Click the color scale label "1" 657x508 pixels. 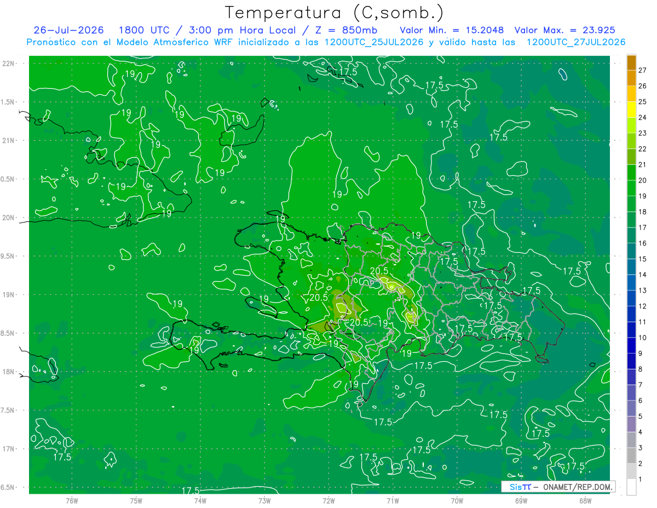click(640, 480)
